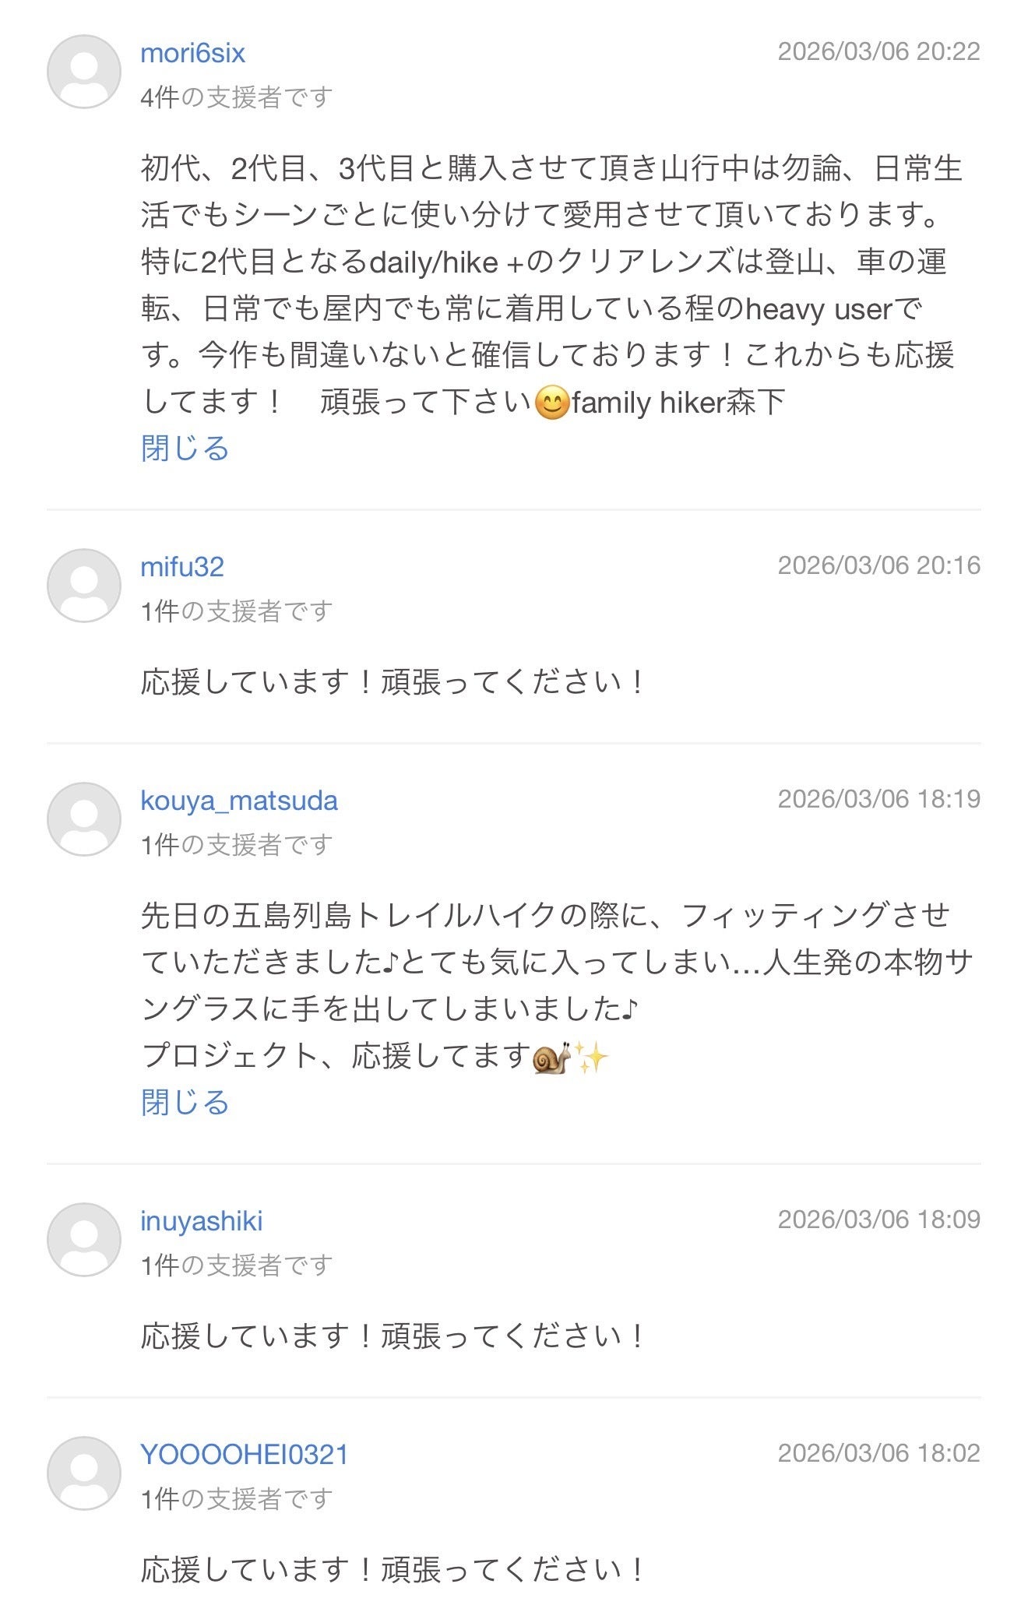
Task: Click the snail emoji in kouya_matsuda's comment
Action: click(x=551, y=1058)
